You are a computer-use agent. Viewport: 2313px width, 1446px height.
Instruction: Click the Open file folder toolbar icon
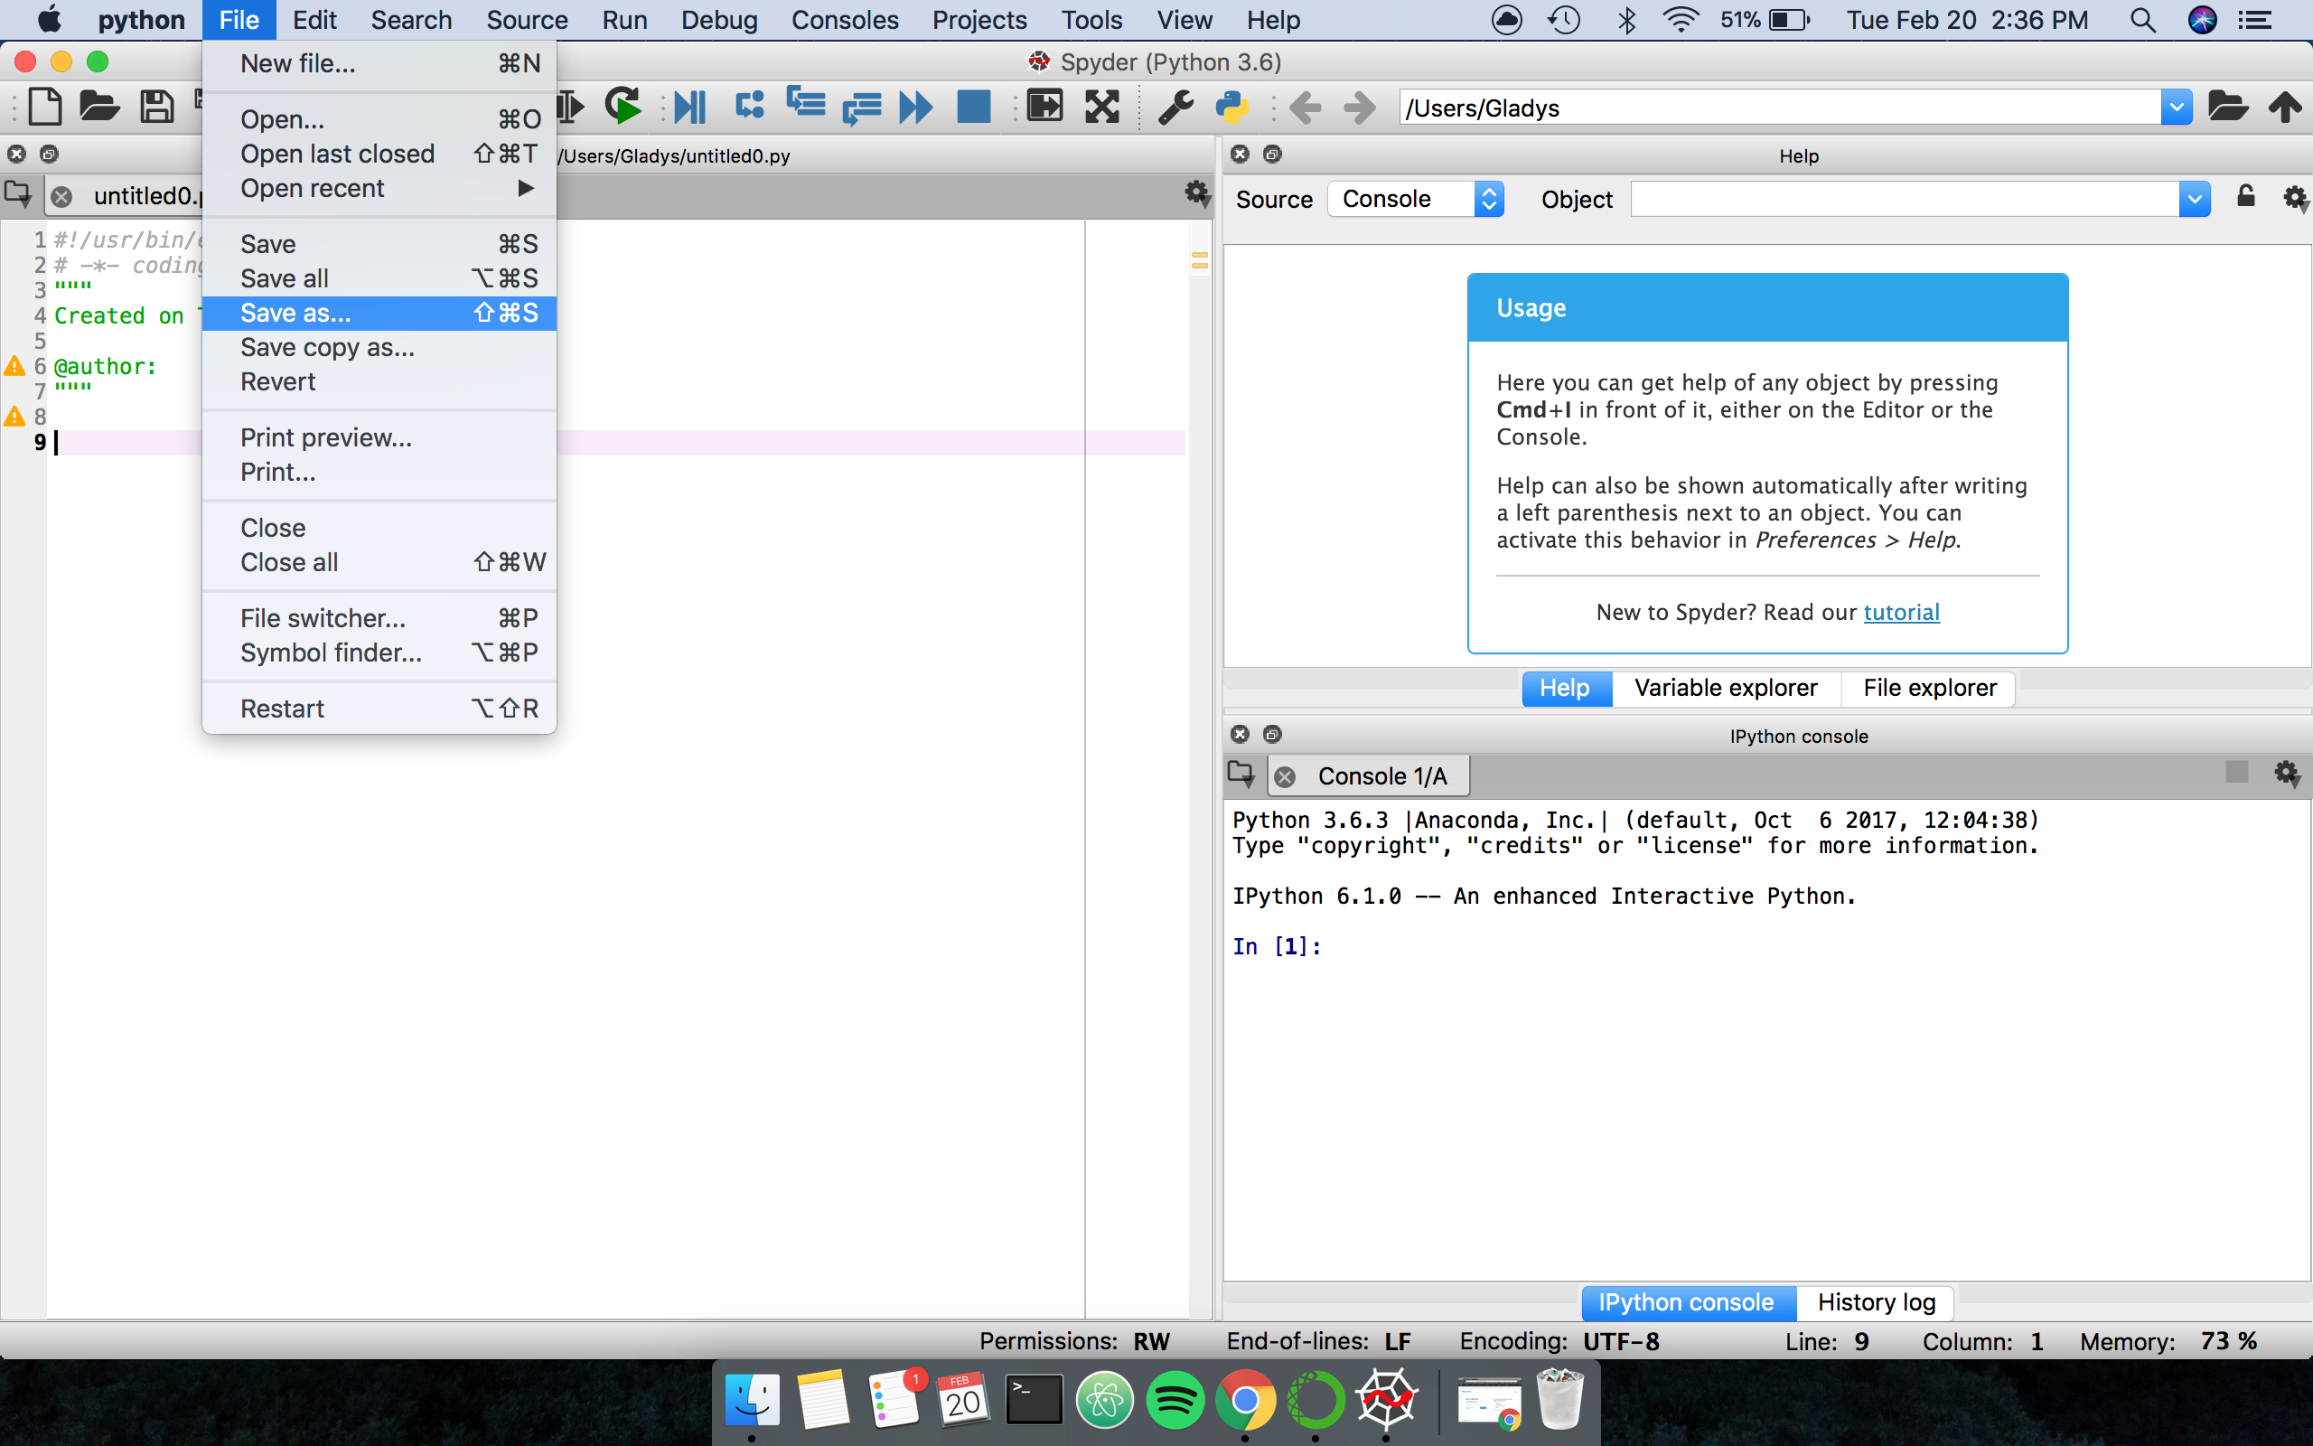98,106
